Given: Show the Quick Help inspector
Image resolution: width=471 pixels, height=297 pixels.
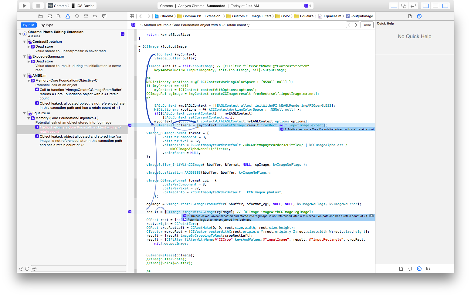Looking at the screenshot, I should click(x=419, y=16).
